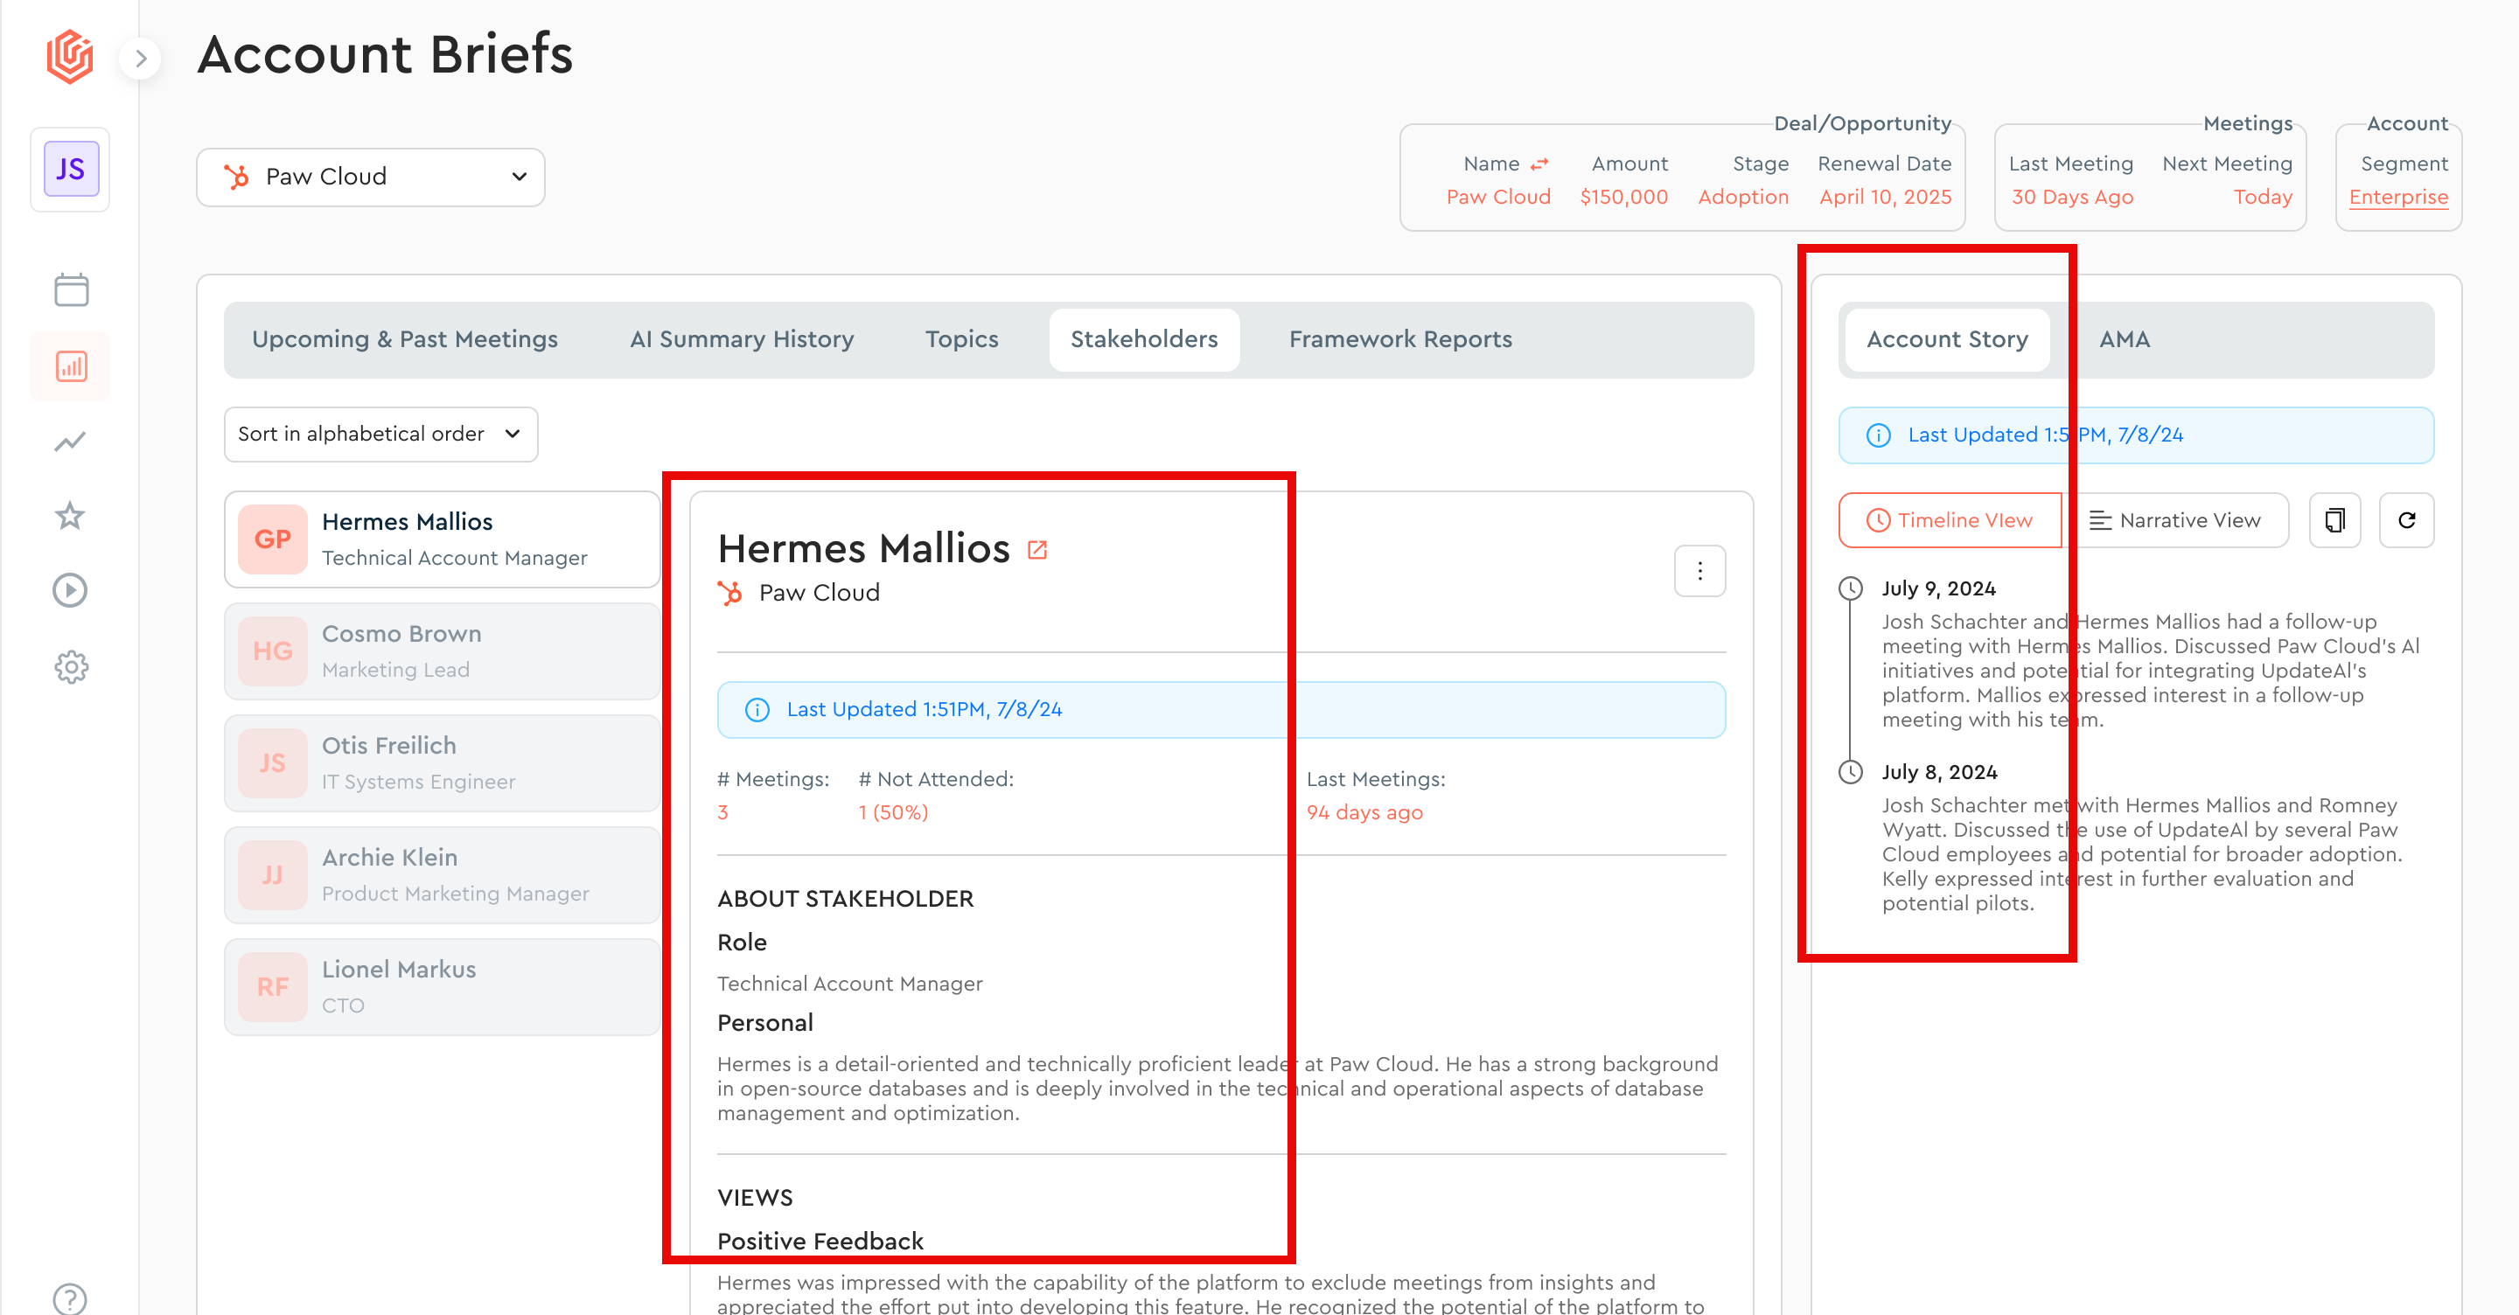The image size is (2519, 1315).
Task: Select Lionel Markus stakeholder card
Action: [443, 987]
